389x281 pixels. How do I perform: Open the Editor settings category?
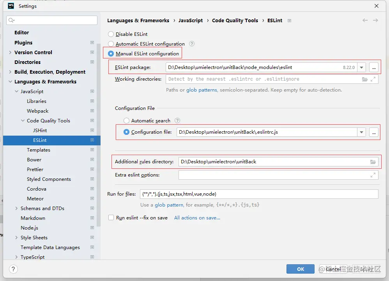pos(21,32)
